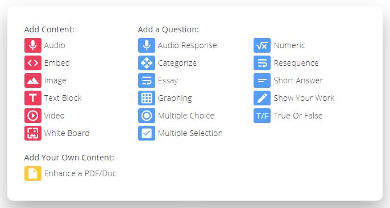The height and width of the screenshot is (208, 390).
Task: Click the Multiple Choice text label
Action: tap(186, 116)
